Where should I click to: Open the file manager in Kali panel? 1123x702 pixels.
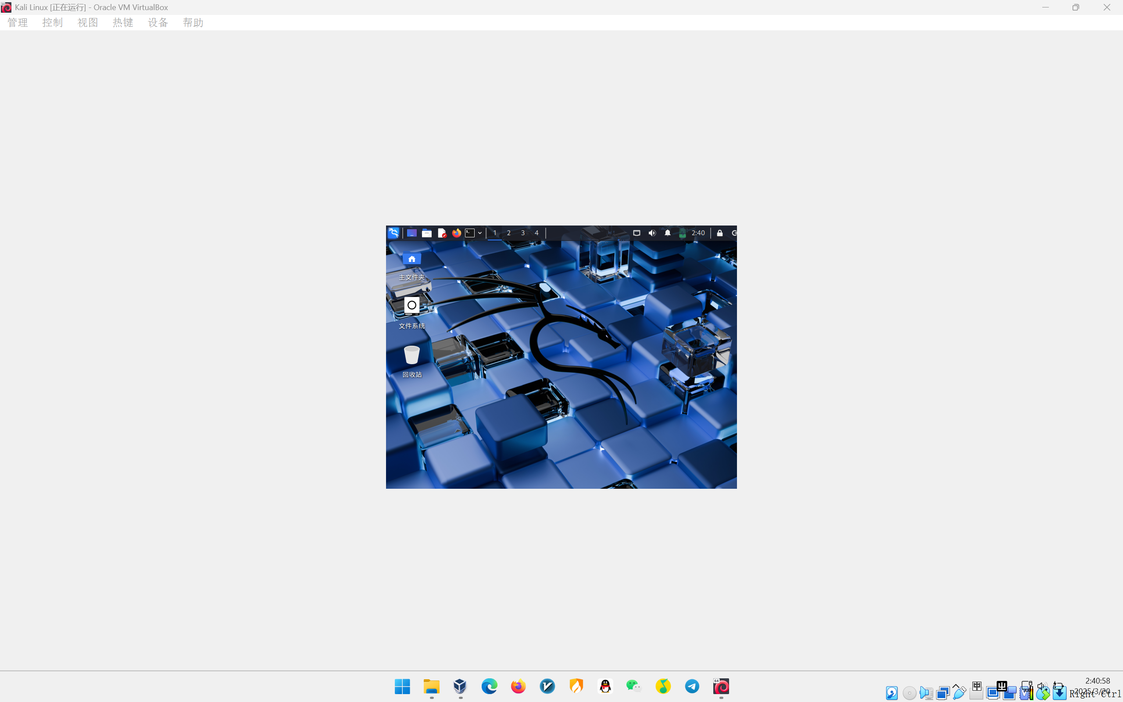pyautogui.click(x=426, y=233)
